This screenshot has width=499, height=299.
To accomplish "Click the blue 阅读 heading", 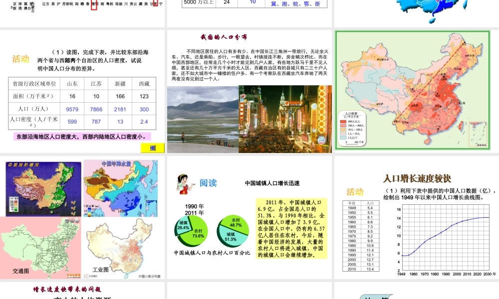I will (x=208, y=183).
